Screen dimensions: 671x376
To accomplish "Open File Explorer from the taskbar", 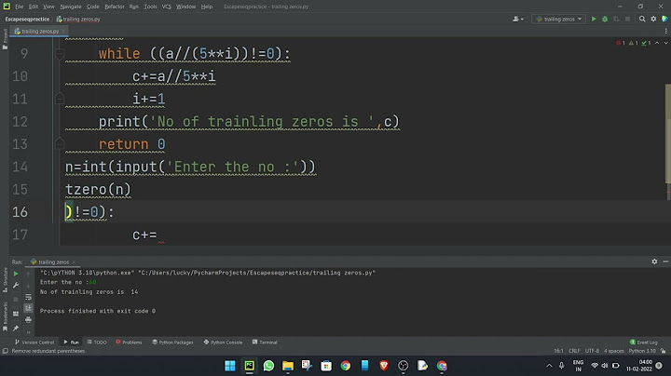I will [288, 366].
